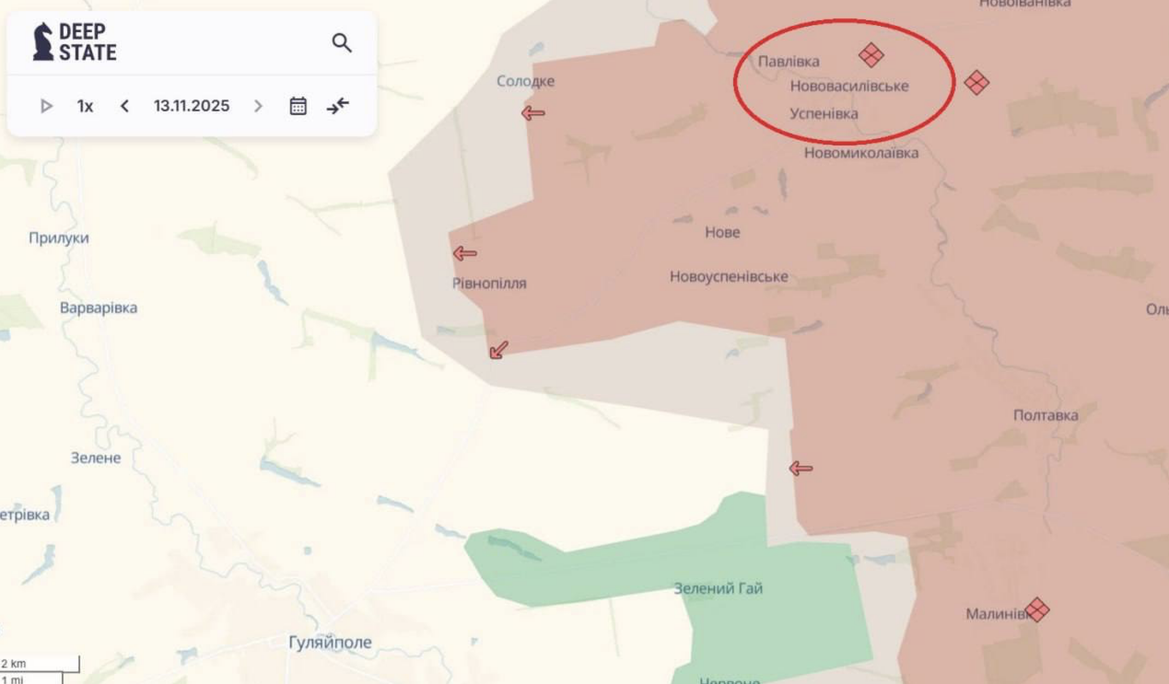
Task: Click the DeepState knight logo
Action: 43,42
